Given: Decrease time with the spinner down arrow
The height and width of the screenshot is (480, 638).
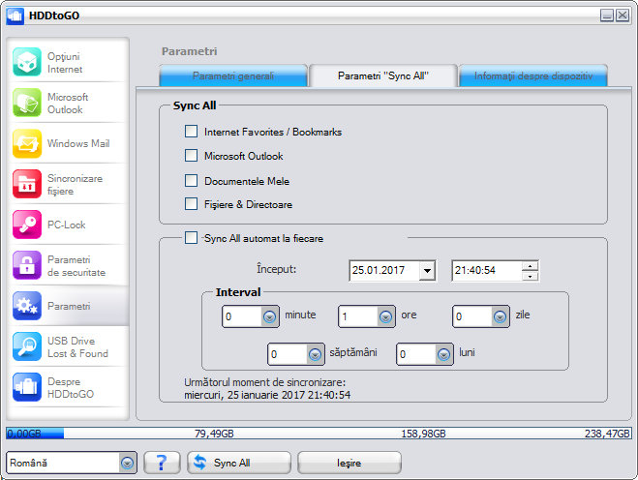Looking at the screenshot, I should point(530,276).
